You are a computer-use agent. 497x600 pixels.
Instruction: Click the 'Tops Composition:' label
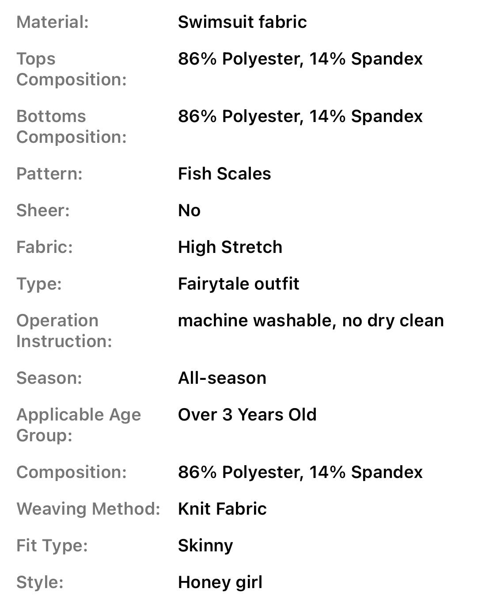[71, 69]
